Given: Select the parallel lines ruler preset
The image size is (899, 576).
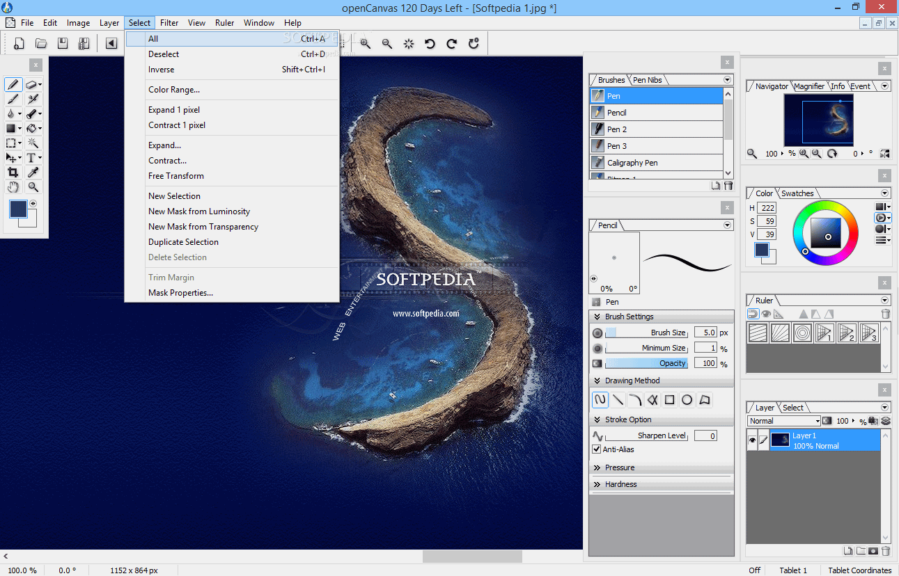Looking at the screenshot, I should (758, 333).
